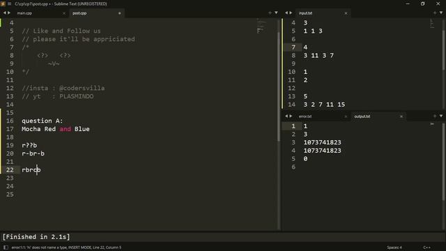Go to next tab in left pane
The width and height of the screenshot is (446, 251).
click(x=9, y=13)
